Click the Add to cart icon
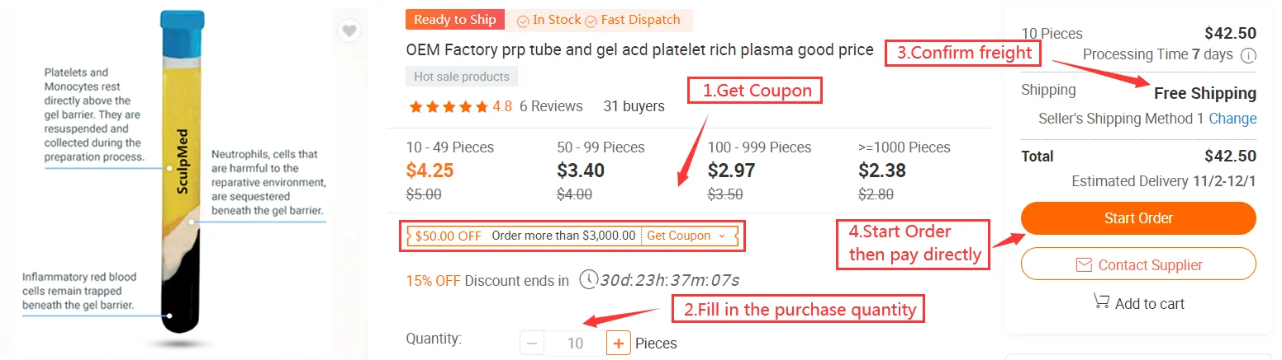 coord(1100,302)
